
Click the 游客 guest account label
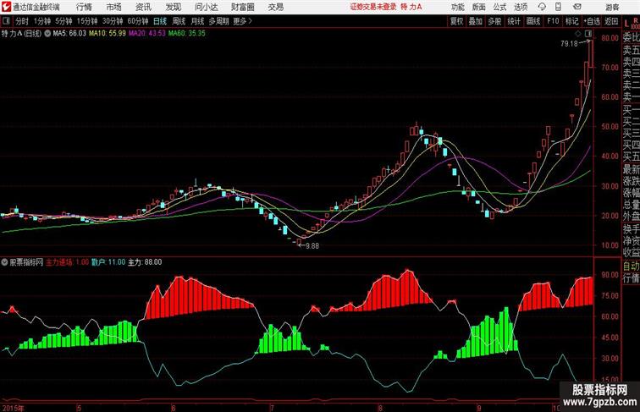coord(612,7)
